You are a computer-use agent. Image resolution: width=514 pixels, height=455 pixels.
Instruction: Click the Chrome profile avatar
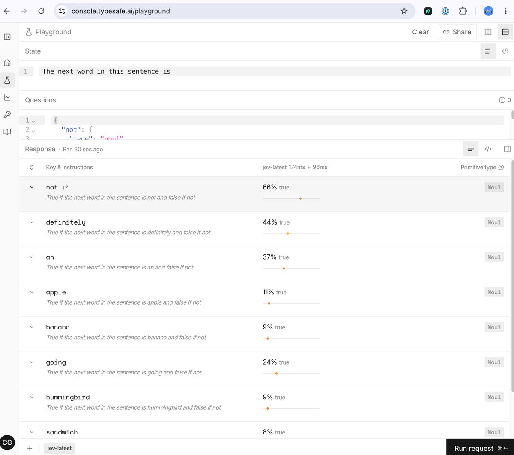(489, 11)
